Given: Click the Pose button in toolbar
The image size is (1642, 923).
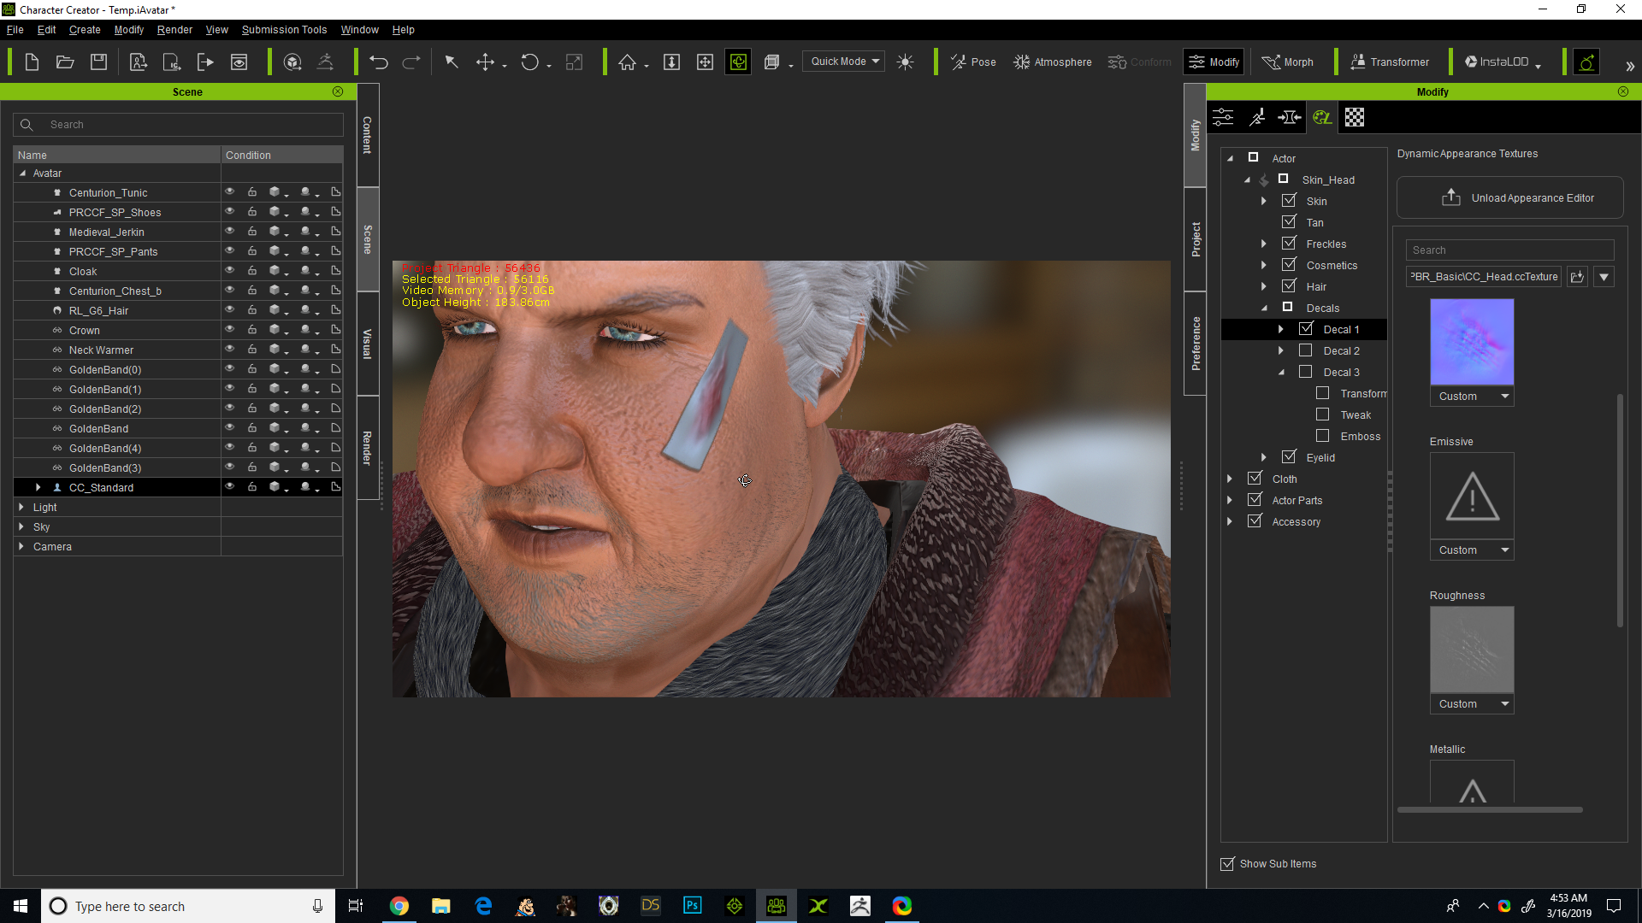Looking at the screenshot, I should (973, 62).
